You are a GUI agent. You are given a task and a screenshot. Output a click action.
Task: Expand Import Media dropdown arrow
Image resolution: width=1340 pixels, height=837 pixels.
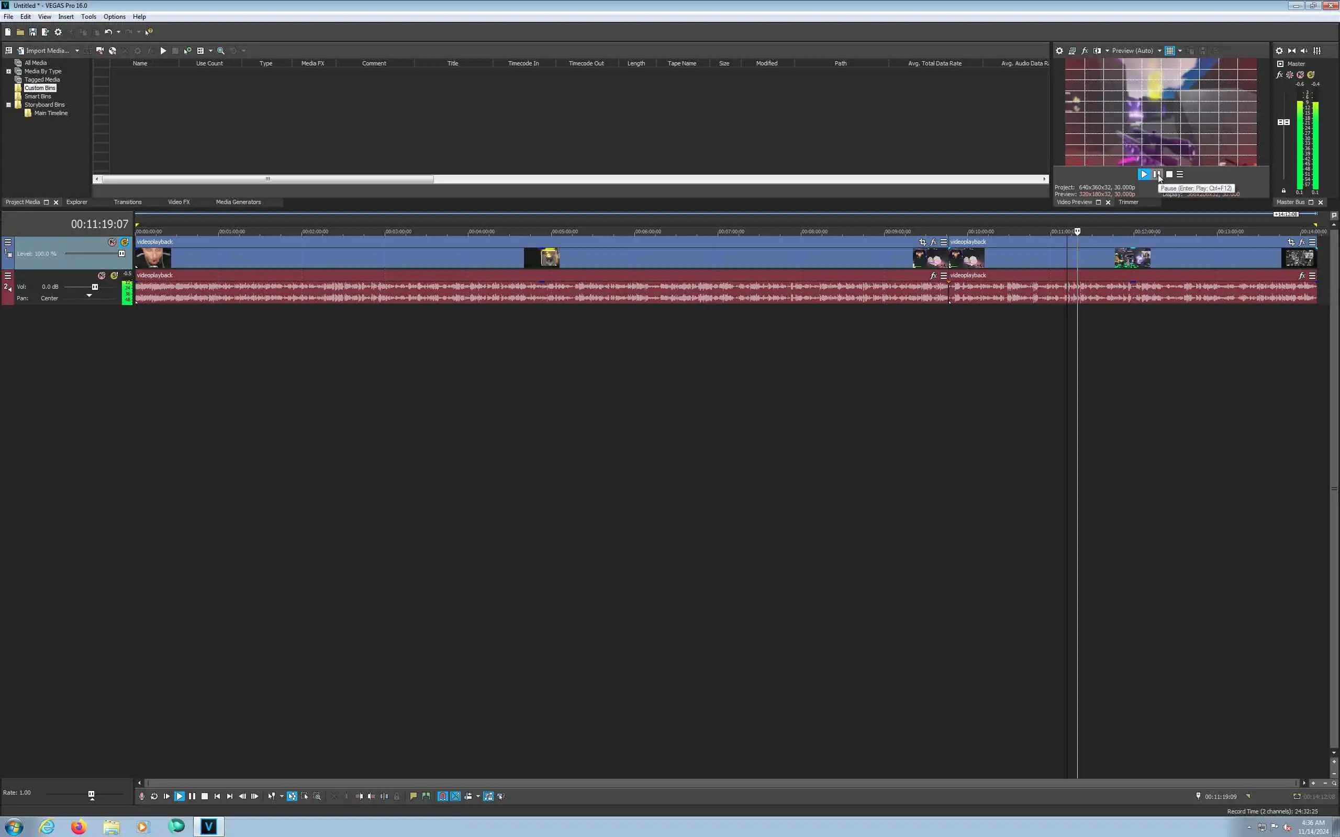pos(77,50)
